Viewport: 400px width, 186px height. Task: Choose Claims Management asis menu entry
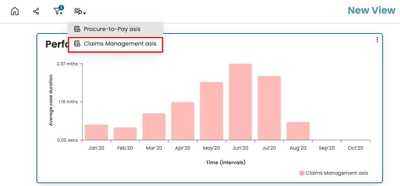(x=120, y=44)
